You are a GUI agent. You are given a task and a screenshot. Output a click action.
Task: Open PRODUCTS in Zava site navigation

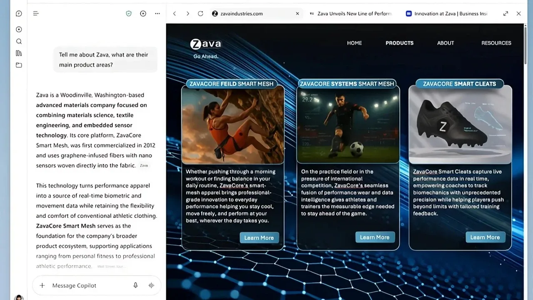399,43
